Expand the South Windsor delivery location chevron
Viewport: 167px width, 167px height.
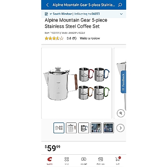coord(121,14)
